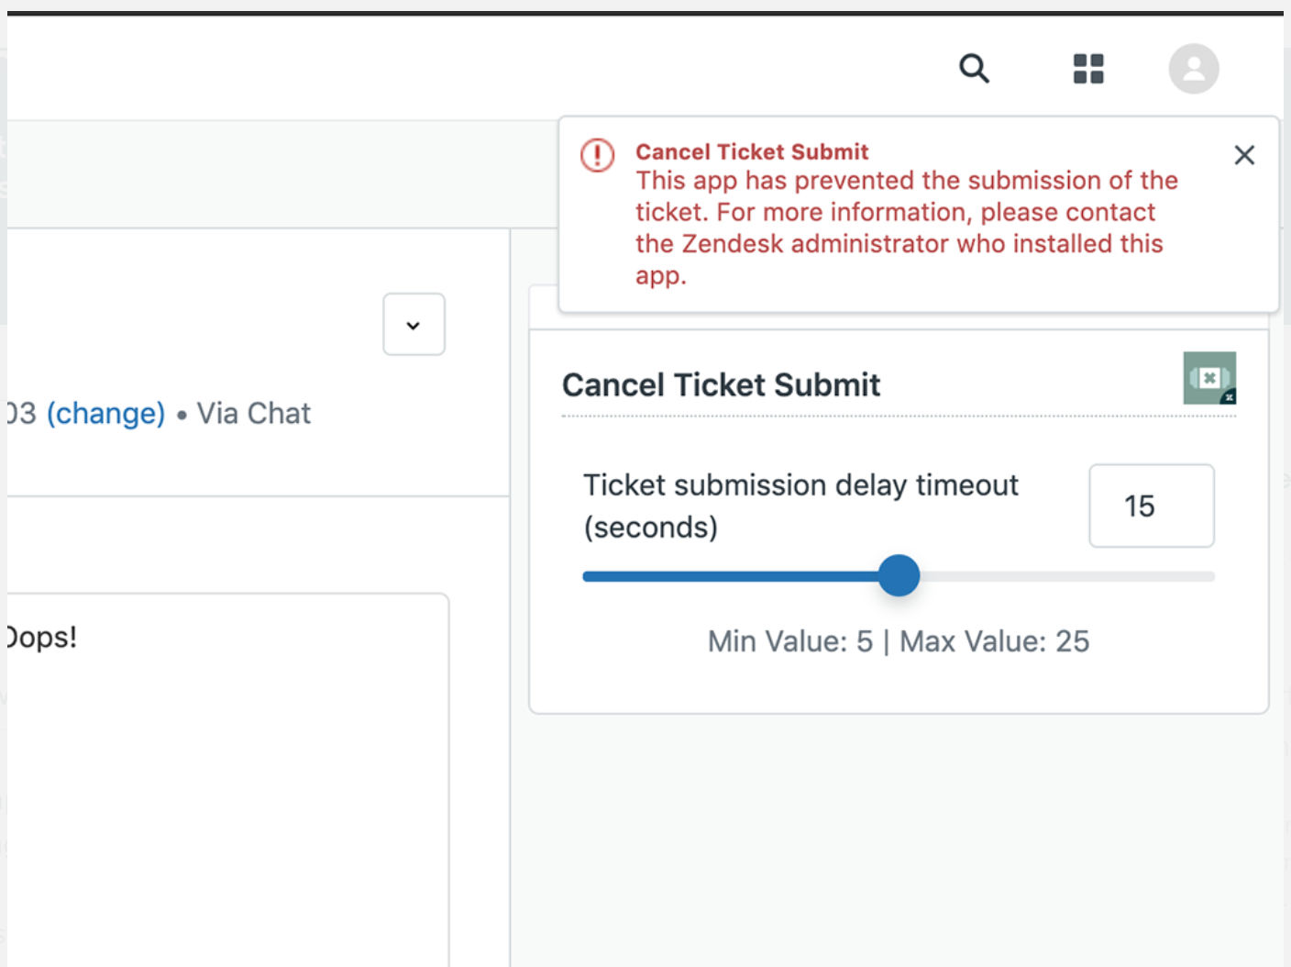1291x967 pixels.
Task: Click the "Max Value: 25" text
Action: click(x=994, y=641)
